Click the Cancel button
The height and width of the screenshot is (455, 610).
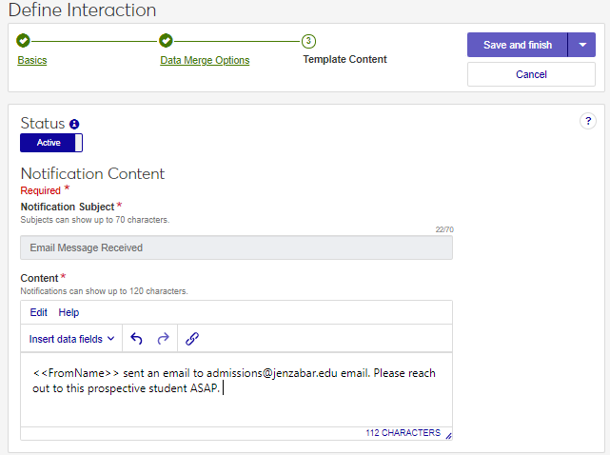coord(531,74)
